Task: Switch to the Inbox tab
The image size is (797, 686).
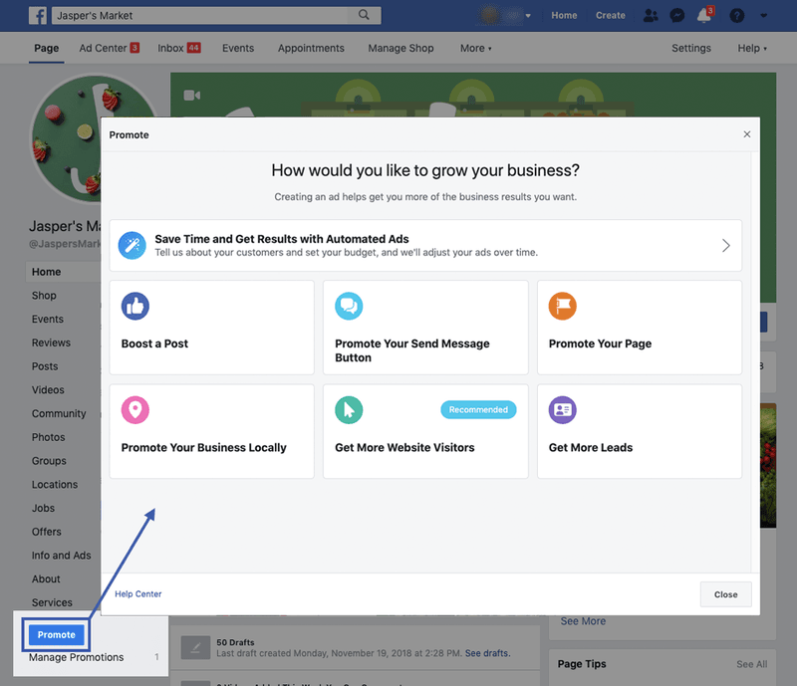Action: (x=178, y=48)
